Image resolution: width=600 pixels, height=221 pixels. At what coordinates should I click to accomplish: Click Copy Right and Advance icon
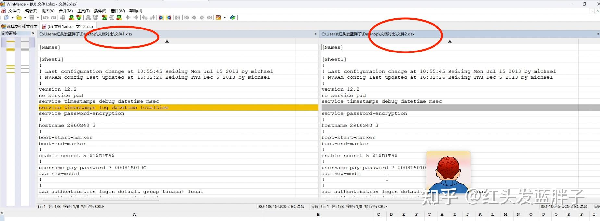point(145,17)
